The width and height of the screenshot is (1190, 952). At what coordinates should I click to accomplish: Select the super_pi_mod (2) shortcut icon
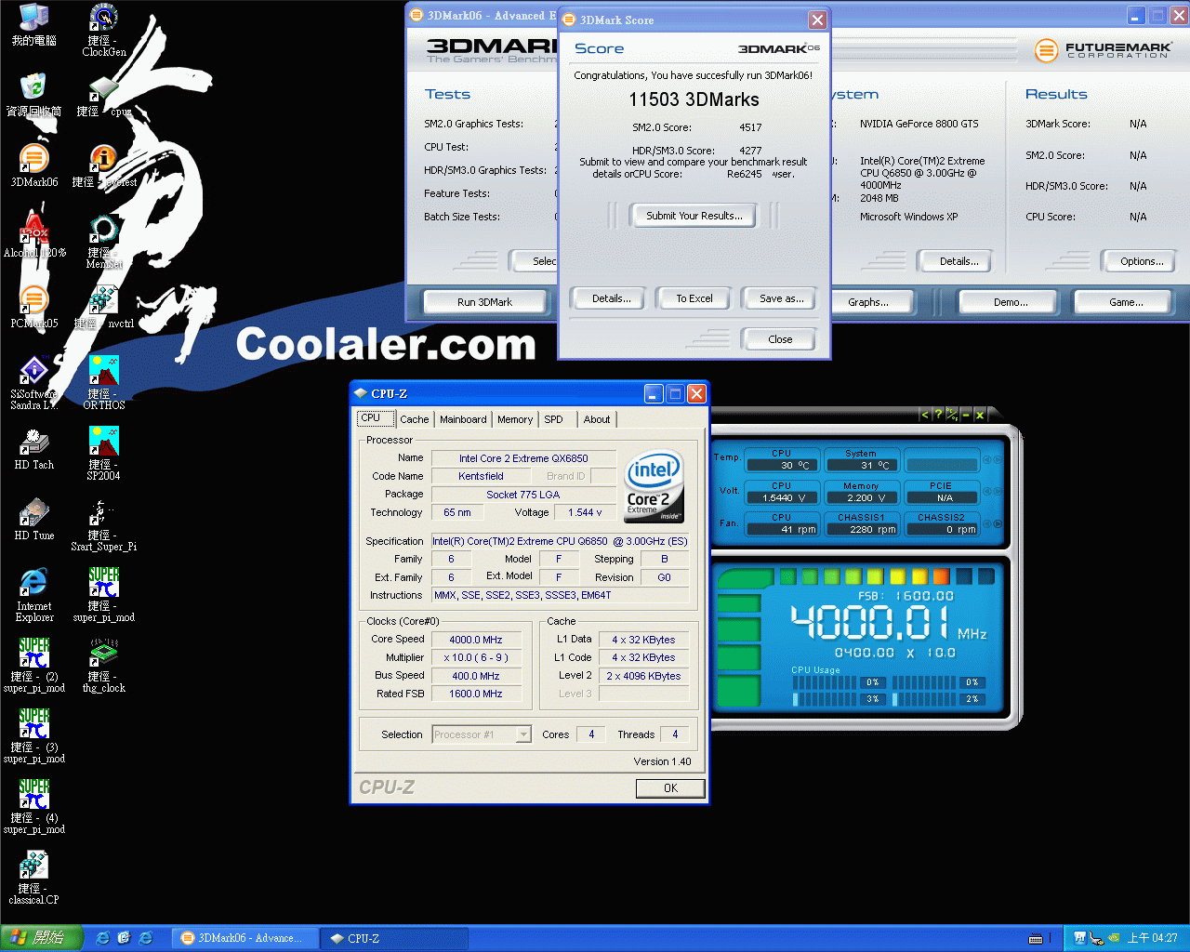click(33, 666)
